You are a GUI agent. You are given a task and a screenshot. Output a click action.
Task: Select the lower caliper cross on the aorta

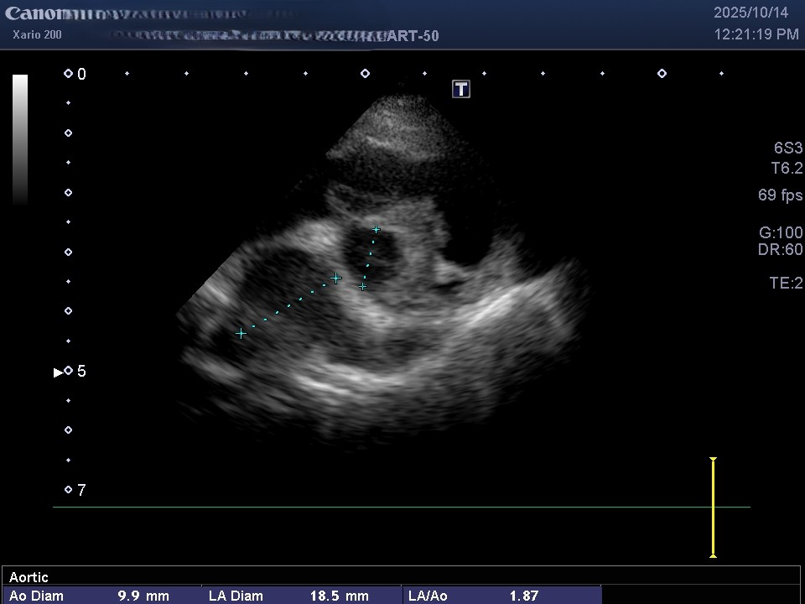coord(363,287)
